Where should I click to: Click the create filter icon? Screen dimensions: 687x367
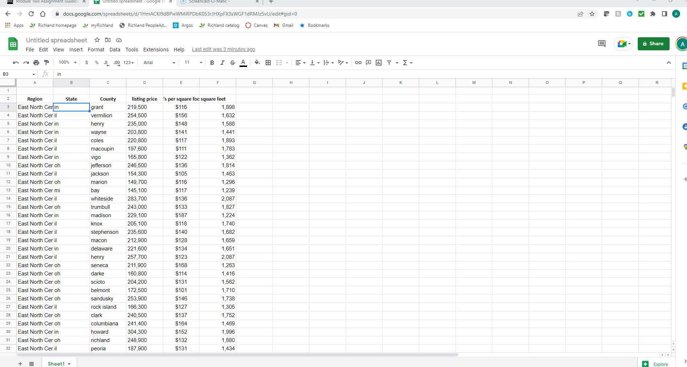(389, 62)
